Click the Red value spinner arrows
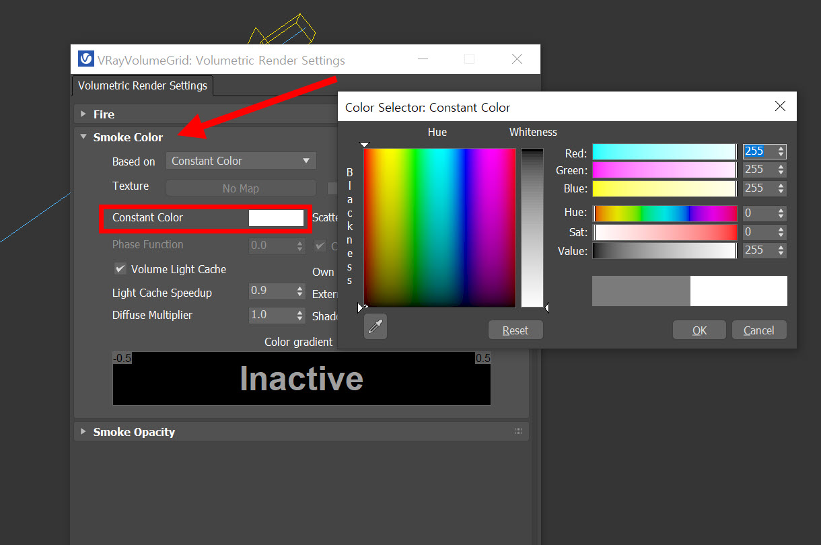 point(781,151)
